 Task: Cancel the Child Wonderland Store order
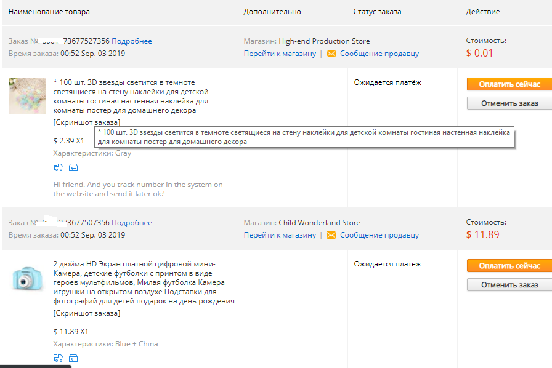[509, 285]
